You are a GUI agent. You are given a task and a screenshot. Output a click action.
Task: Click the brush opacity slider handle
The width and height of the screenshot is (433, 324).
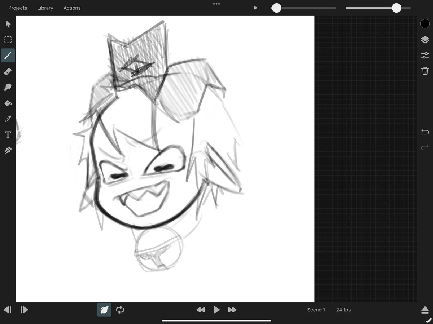coord(397,8)
